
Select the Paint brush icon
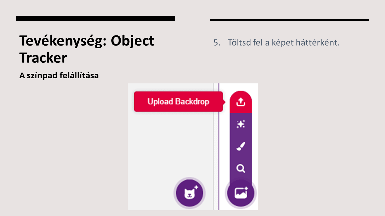point(241,146)
